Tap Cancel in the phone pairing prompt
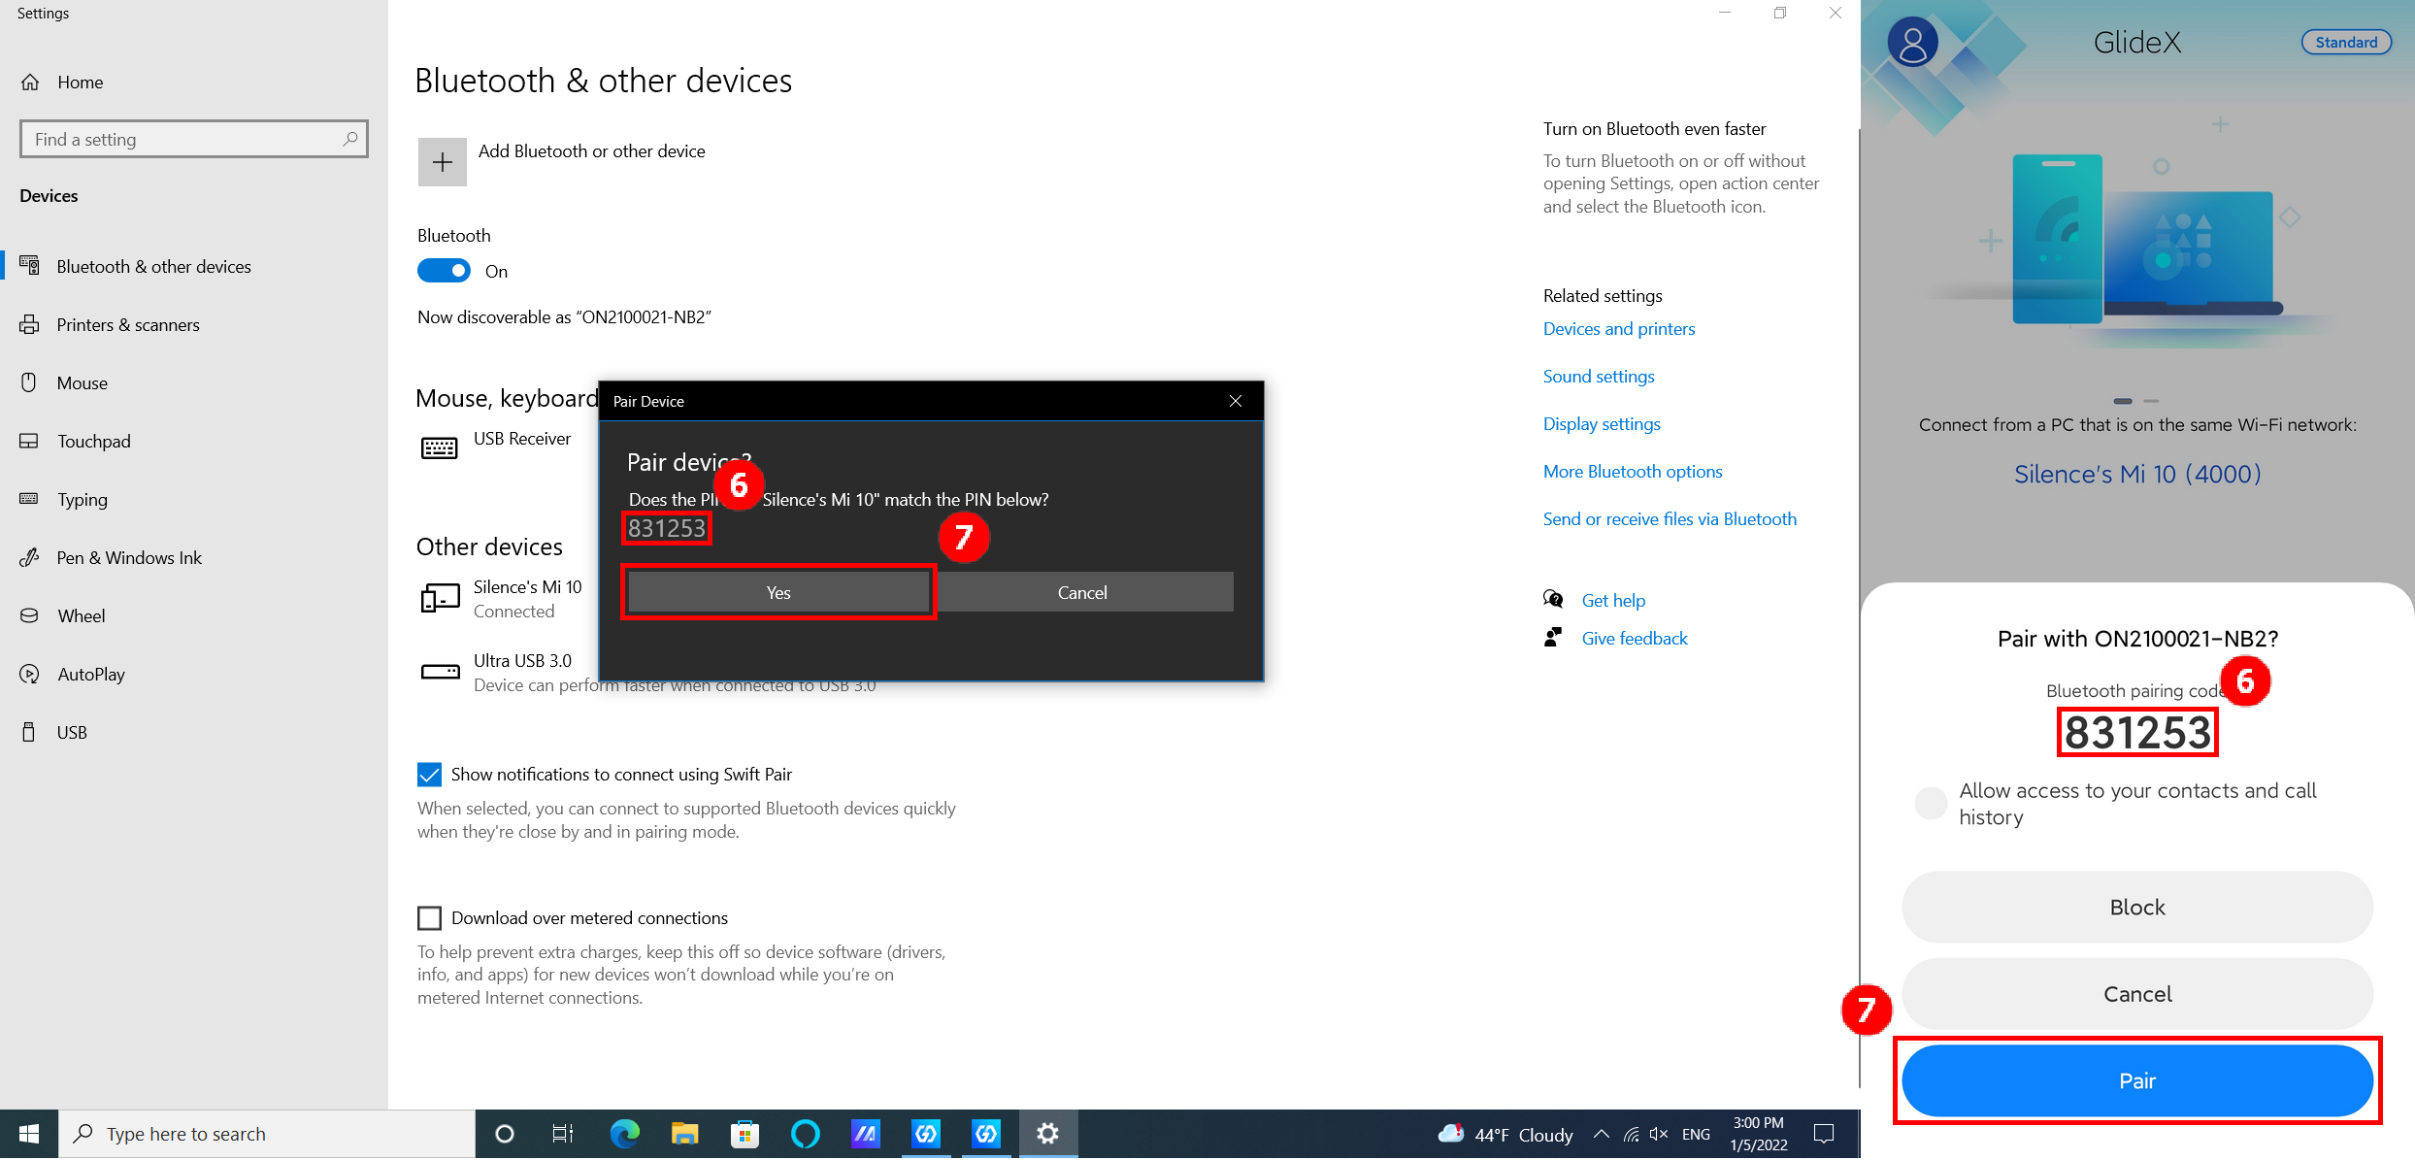2415x1160 pixels. 2137,994
